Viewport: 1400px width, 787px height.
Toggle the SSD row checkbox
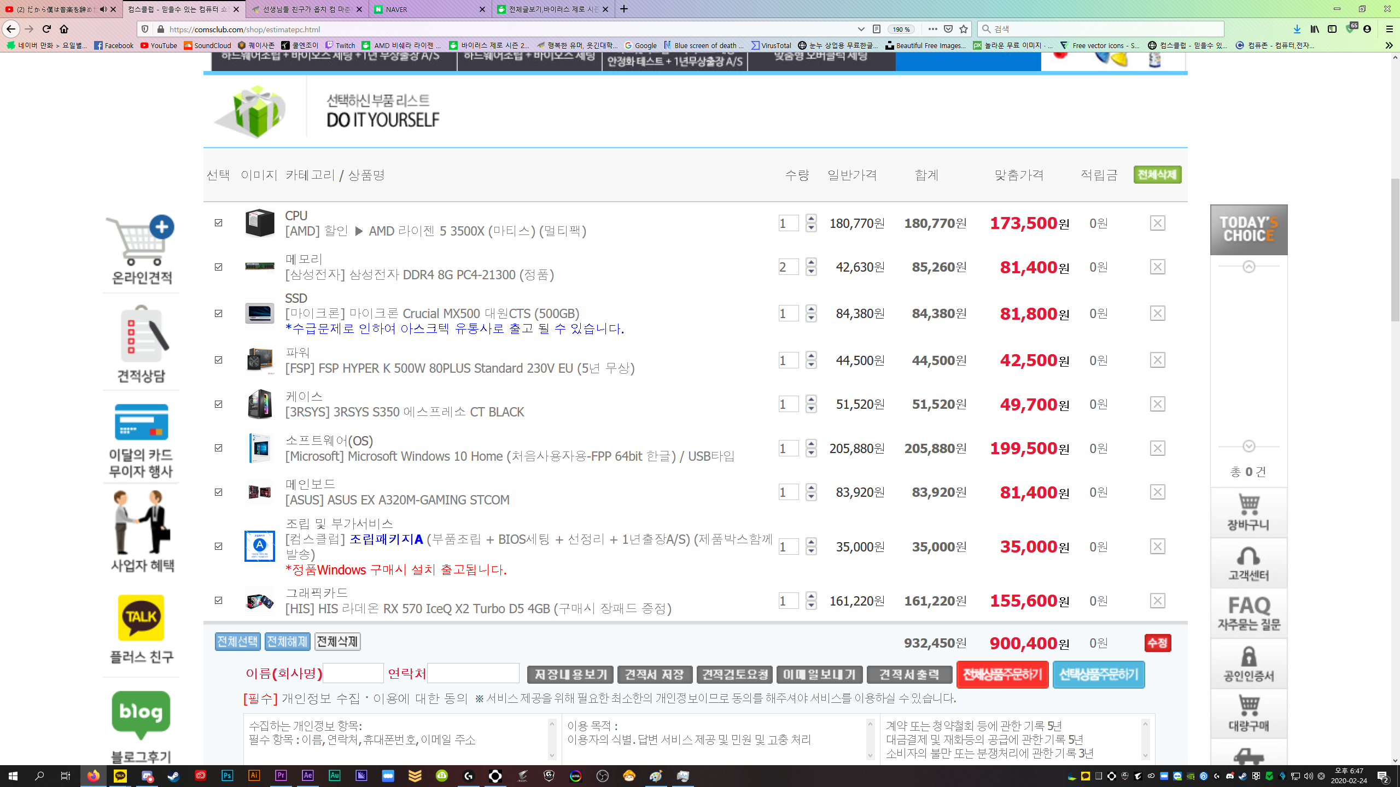[219, 313]
